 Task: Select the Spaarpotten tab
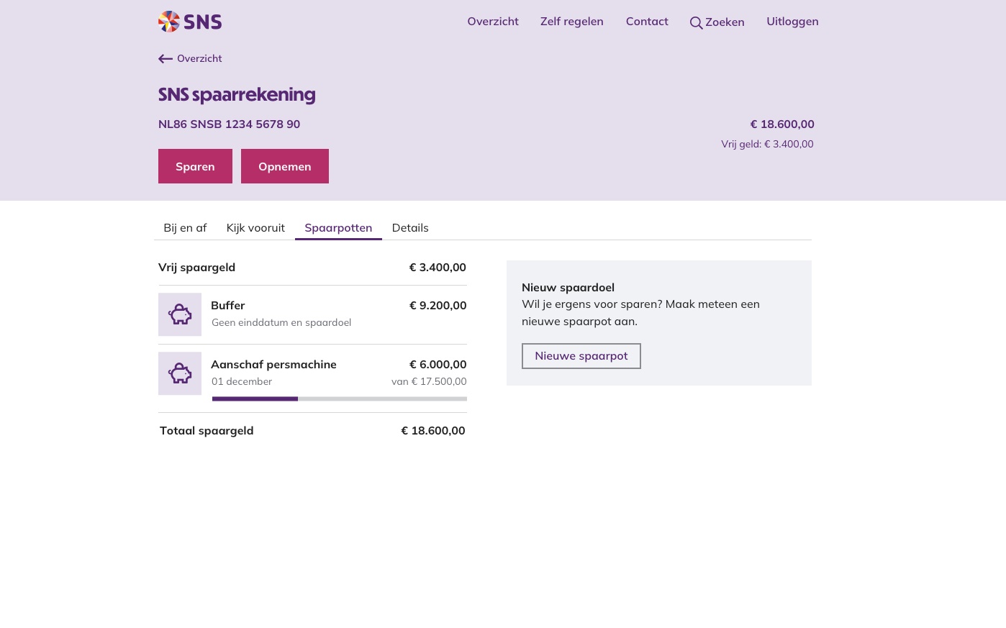point(338,228)
